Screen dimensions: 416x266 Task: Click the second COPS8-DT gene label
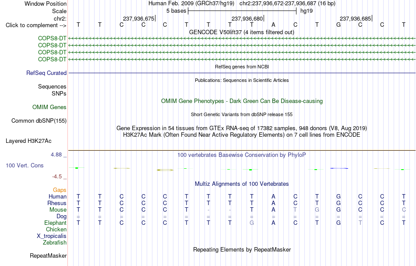(x=52, y=46)
